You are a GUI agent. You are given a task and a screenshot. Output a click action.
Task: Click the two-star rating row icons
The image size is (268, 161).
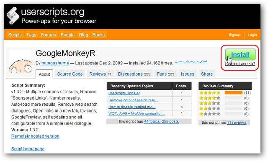click(209, 109)
